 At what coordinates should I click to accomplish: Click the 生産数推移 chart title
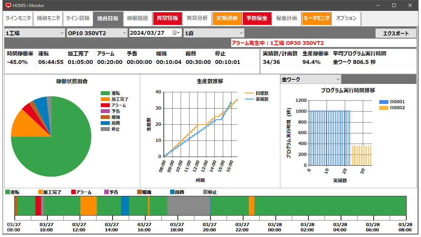[210, 81]
